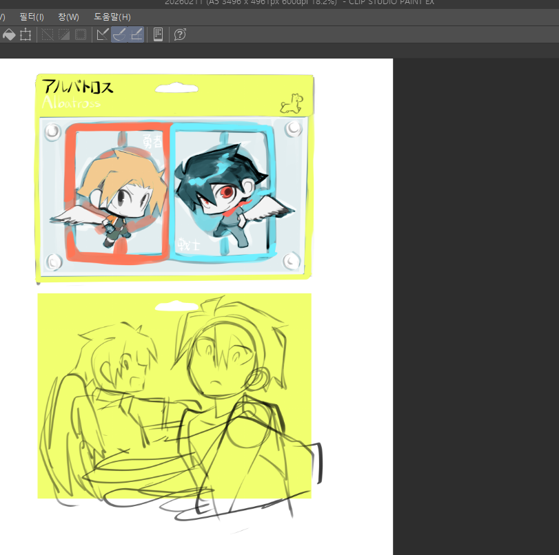Select the Scale/Rotate transform icon
This screenshot has width=559, height=555.
click(26, 34)
